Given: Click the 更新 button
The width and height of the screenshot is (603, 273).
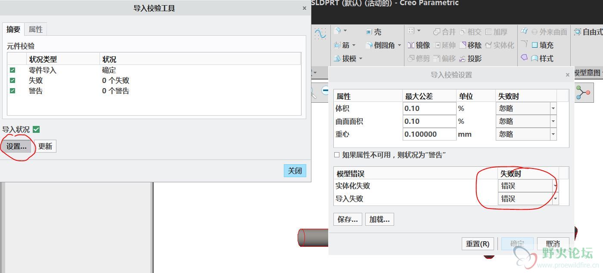Looking at the screenshot, I should pos(45,146).
